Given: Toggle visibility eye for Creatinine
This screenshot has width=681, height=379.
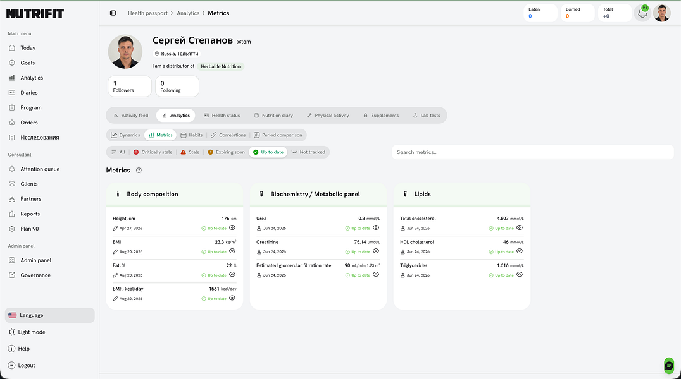Looking at the screenshot, I should tap(376, 251).
